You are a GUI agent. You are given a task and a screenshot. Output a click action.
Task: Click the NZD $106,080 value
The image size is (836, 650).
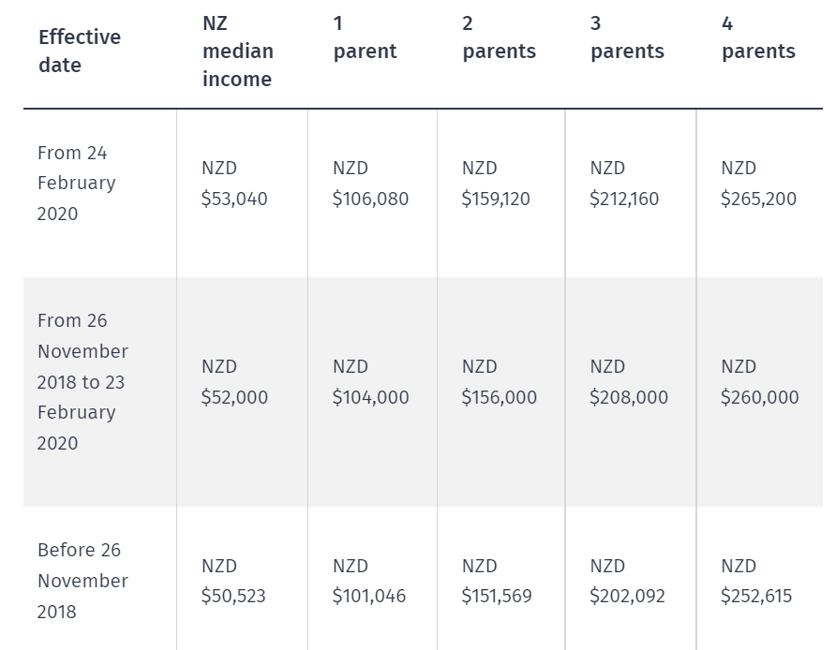(370, 184)
